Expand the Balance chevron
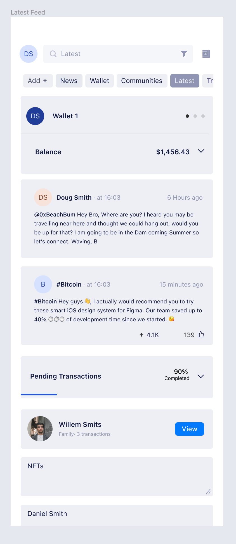 (x=201, y=151)
